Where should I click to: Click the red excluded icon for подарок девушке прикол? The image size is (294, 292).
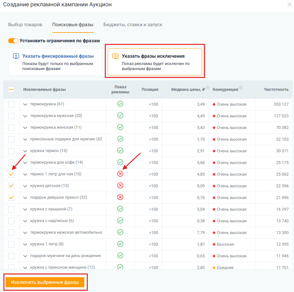click(120, 197)
